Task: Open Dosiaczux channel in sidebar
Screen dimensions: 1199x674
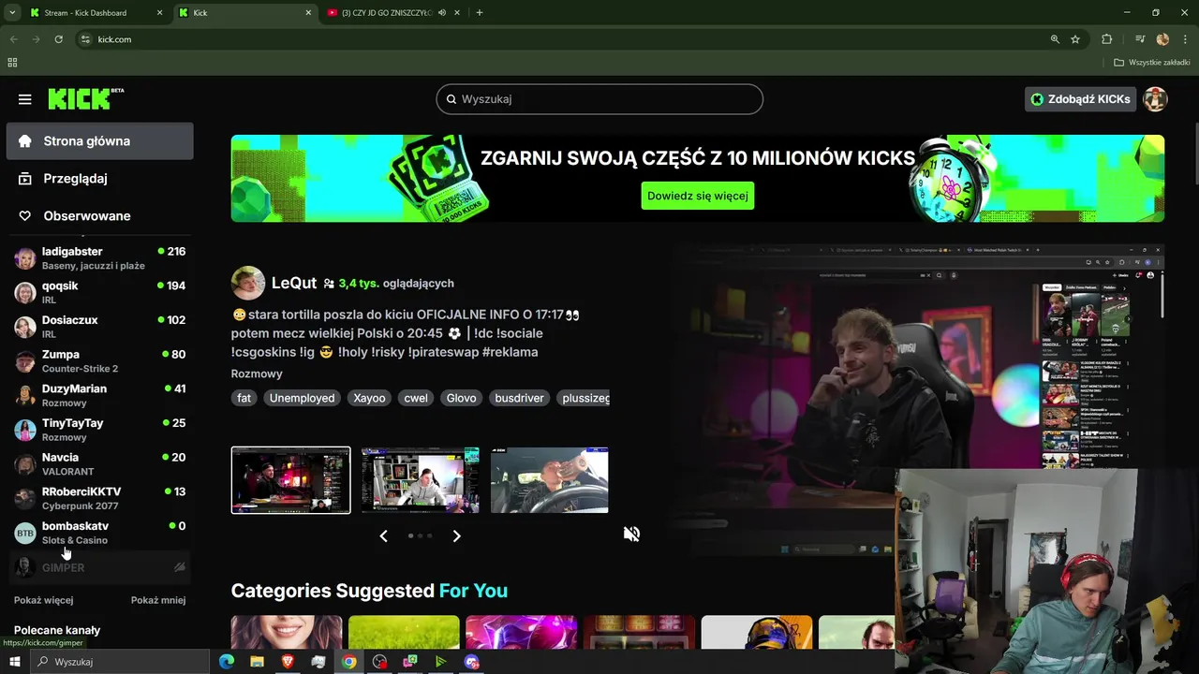Action: tap(100, 327)
